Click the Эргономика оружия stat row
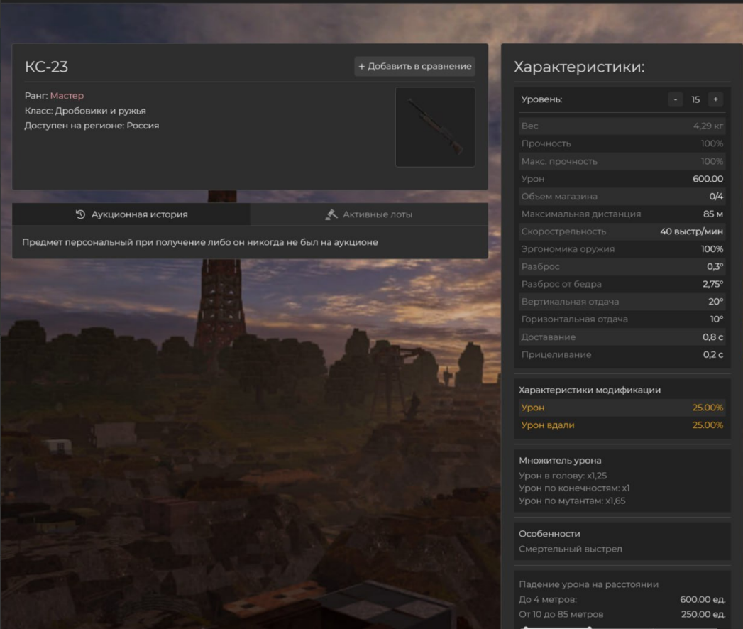This screenshot has width=743, height=629. click(622, 249)
